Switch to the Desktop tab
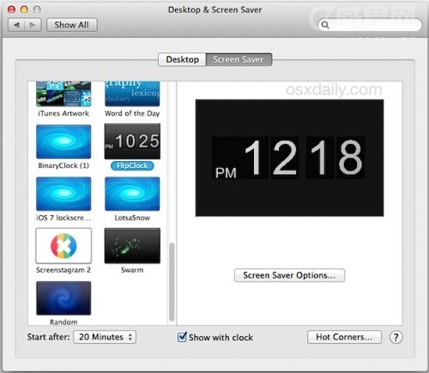 (x=182, y=59)
